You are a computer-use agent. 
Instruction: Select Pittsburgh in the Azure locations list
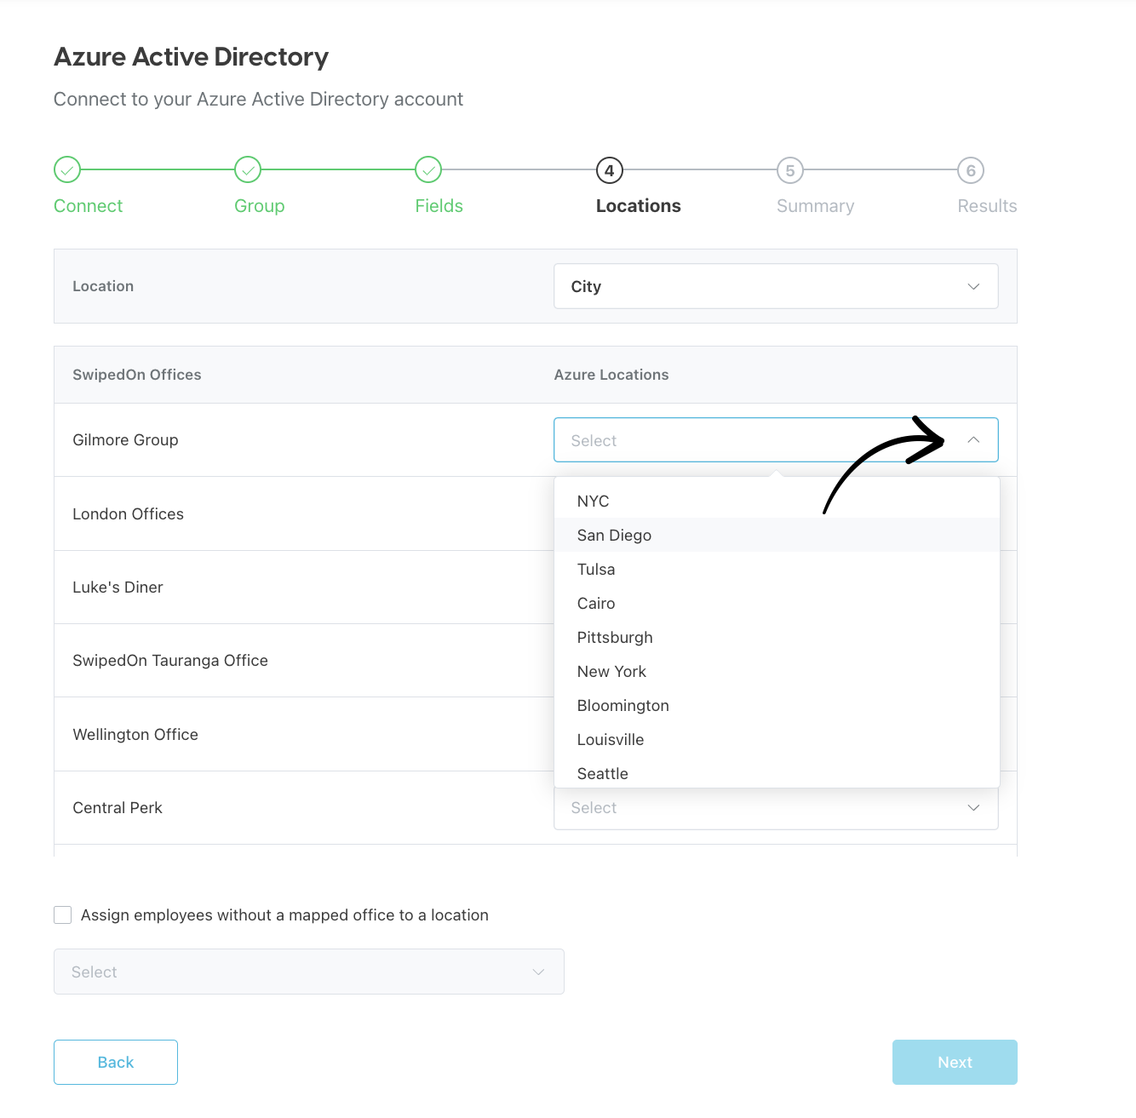tap(615, 637)
